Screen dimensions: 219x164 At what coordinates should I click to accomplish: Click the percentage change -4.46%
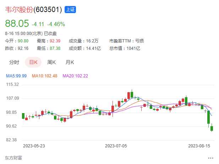pyautogui.click(x=56, y=24)
